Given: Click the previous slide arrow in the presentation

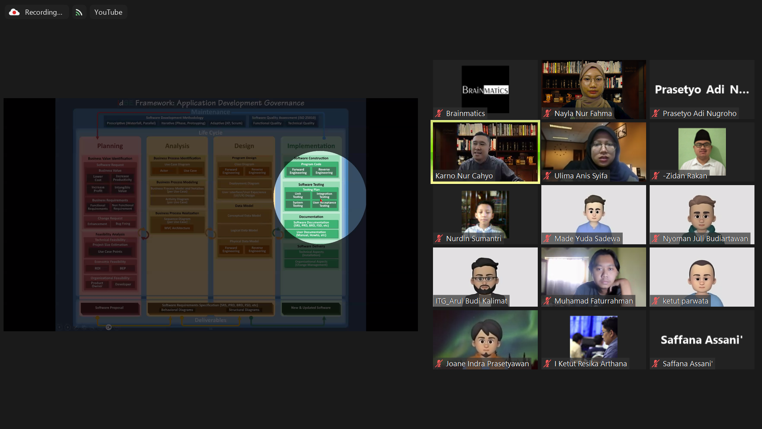Looking at the screenshot, I should coord(60,327).
